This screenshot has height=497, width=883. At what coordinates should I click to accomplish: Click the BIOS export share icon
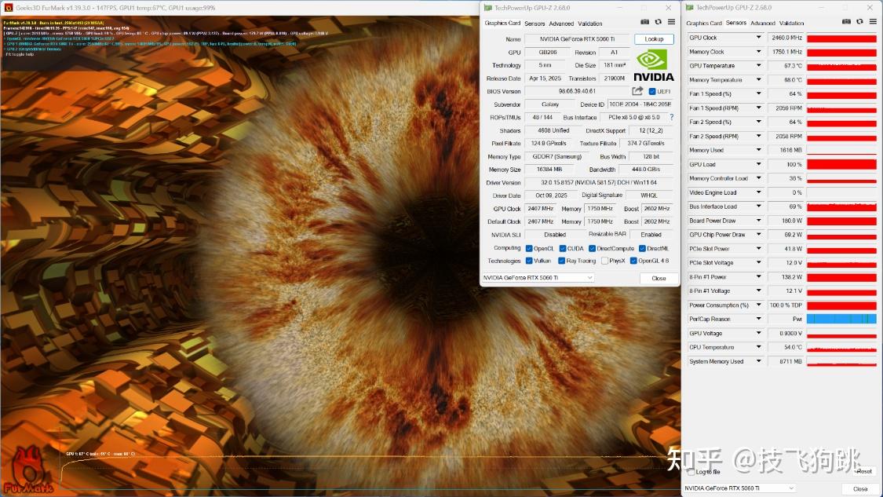tap(637, 91)
